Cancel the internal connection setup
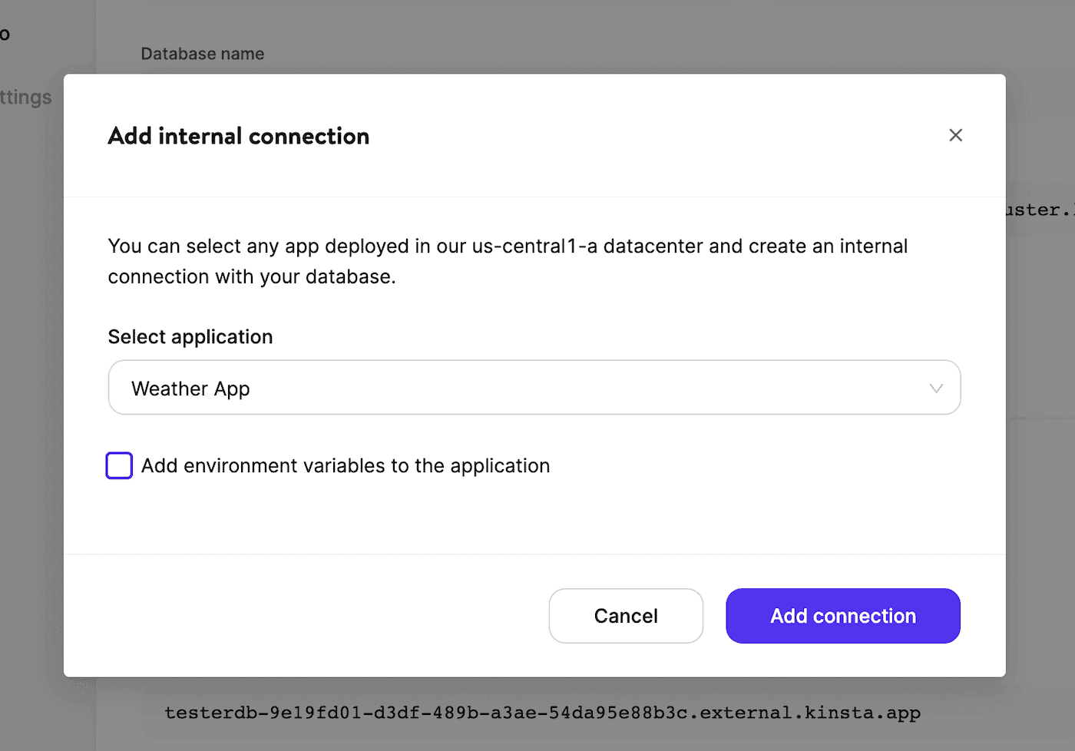 (x=626, y=615)
